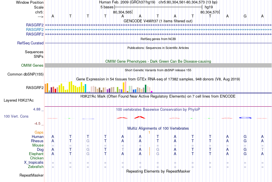This screenshot has height=182, width=272.
Task: Click the Common dbSNP(155) label
Action: (x=25, y=74)
